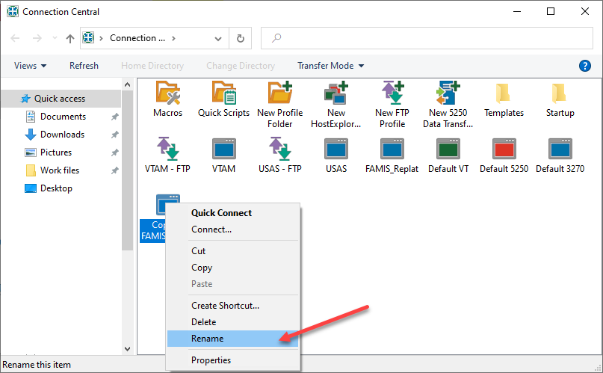Click the back navigation arrow
This screenshot has height=373, width=603.
[15, 38]
